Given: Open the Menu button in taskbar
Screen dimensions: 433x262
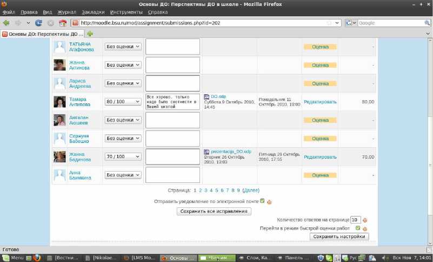Looking at the screenshot, I should [x=14, y=258].
